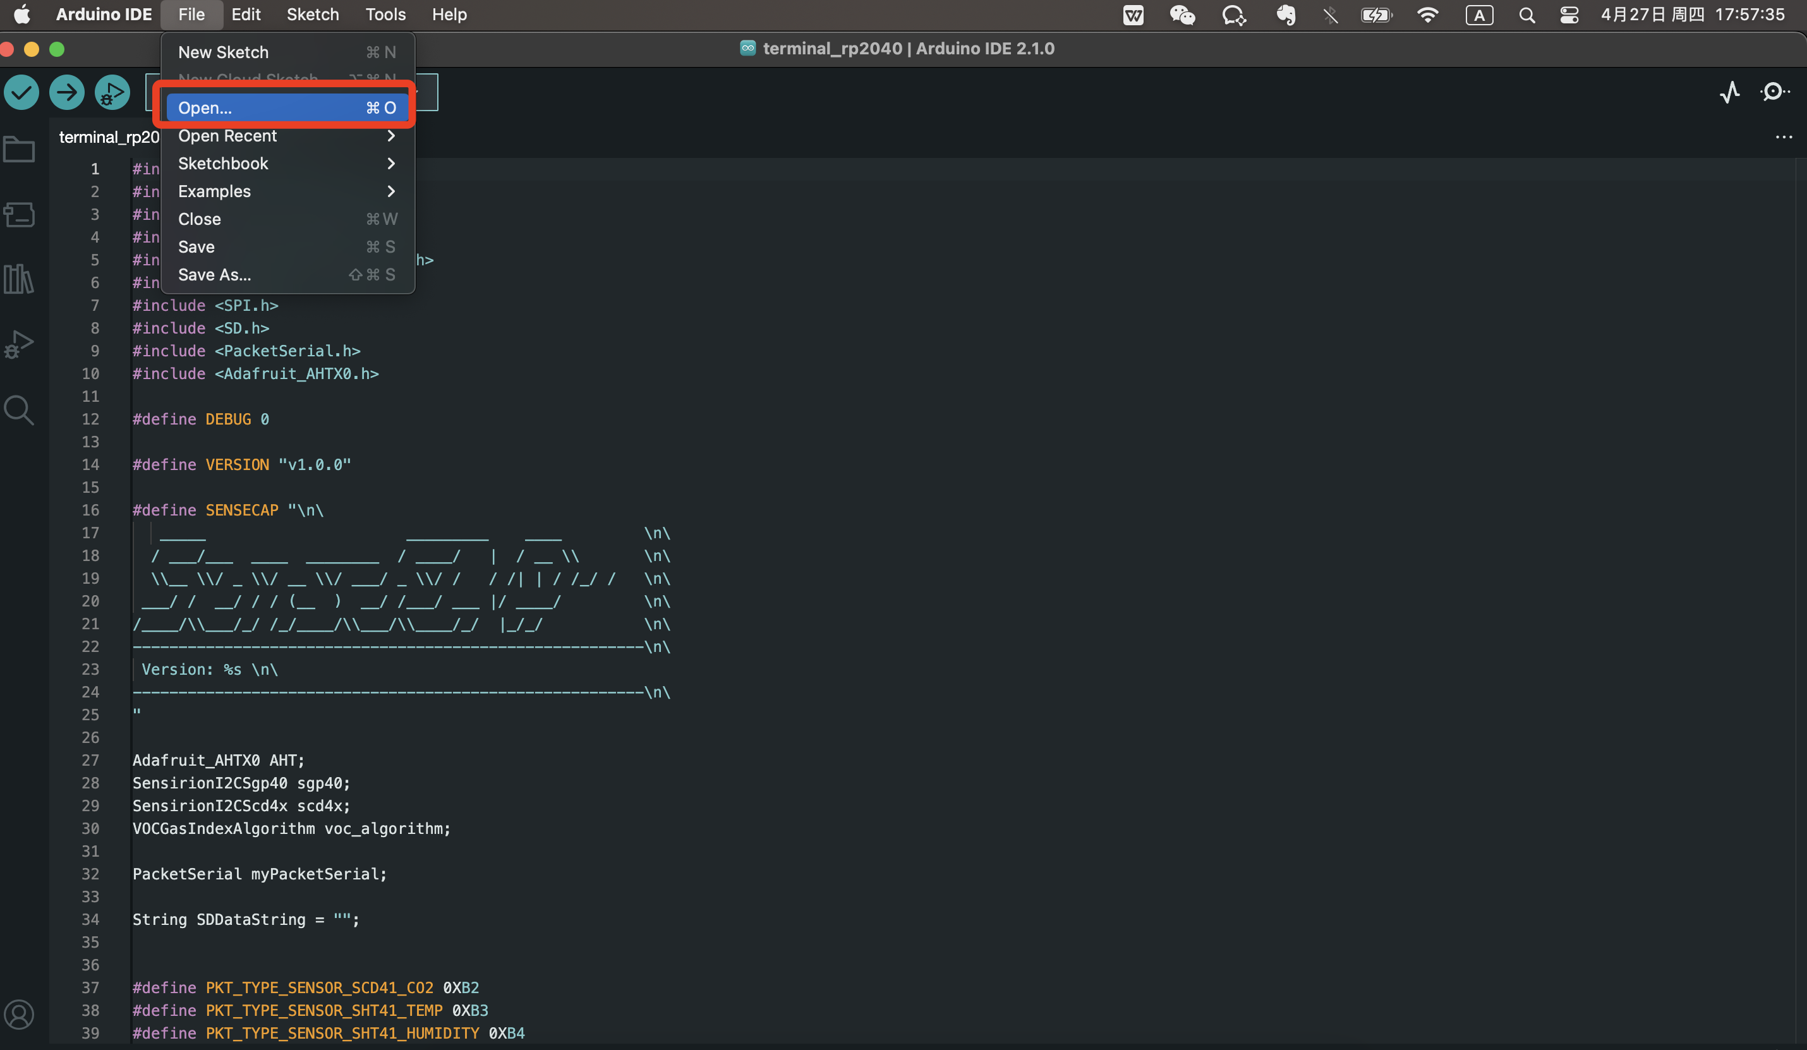
Task: Click the account profile icon in sidebar
Action: [20, 1015]
